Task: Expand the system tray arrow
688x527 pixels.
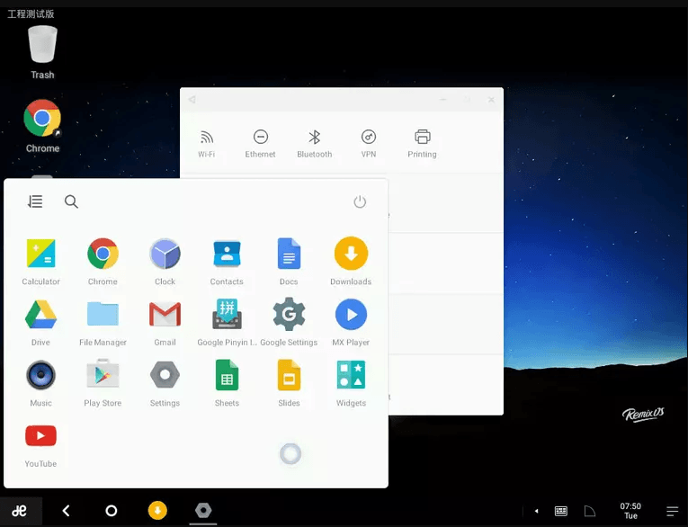Action: [x=536, y=511]
